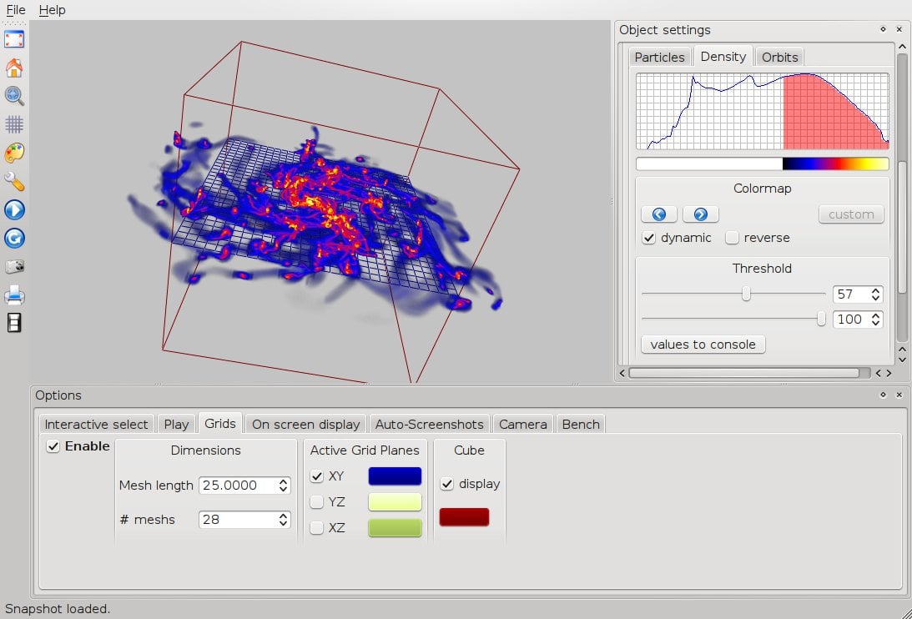This screenshot has width=912, height=619.
Task: Increase Mesh length using spinner up arrow
Action: pyautogui.click(x=284, y=481)
